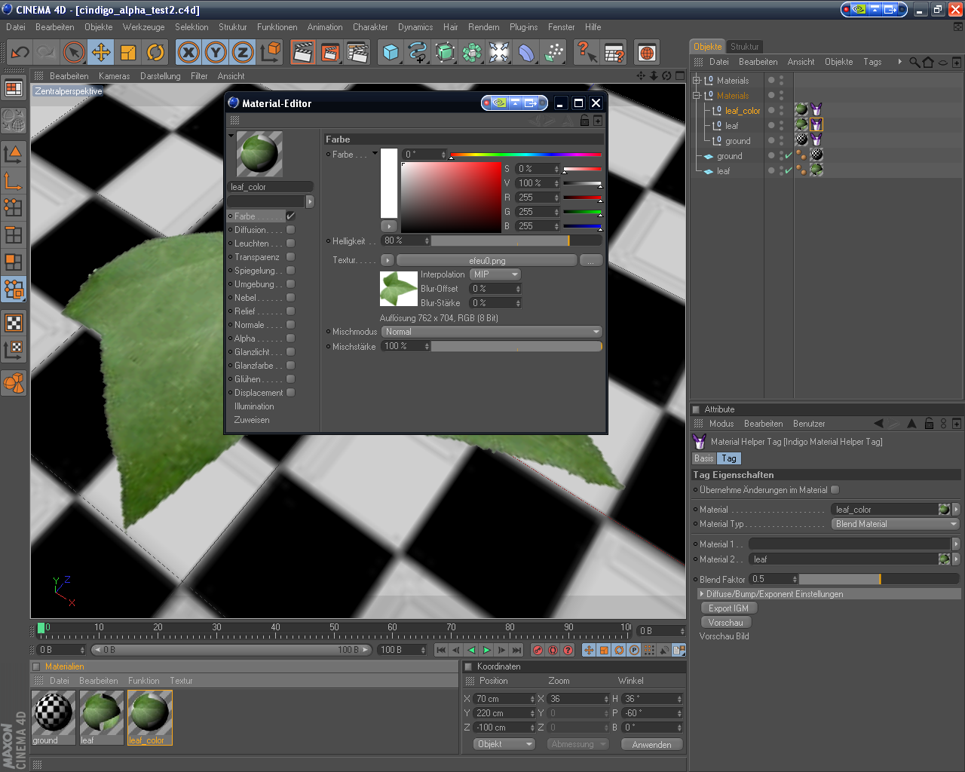Open the Mischmodus Normal dropdown
The image size is (965, 772).
click(x=492, y=332)
